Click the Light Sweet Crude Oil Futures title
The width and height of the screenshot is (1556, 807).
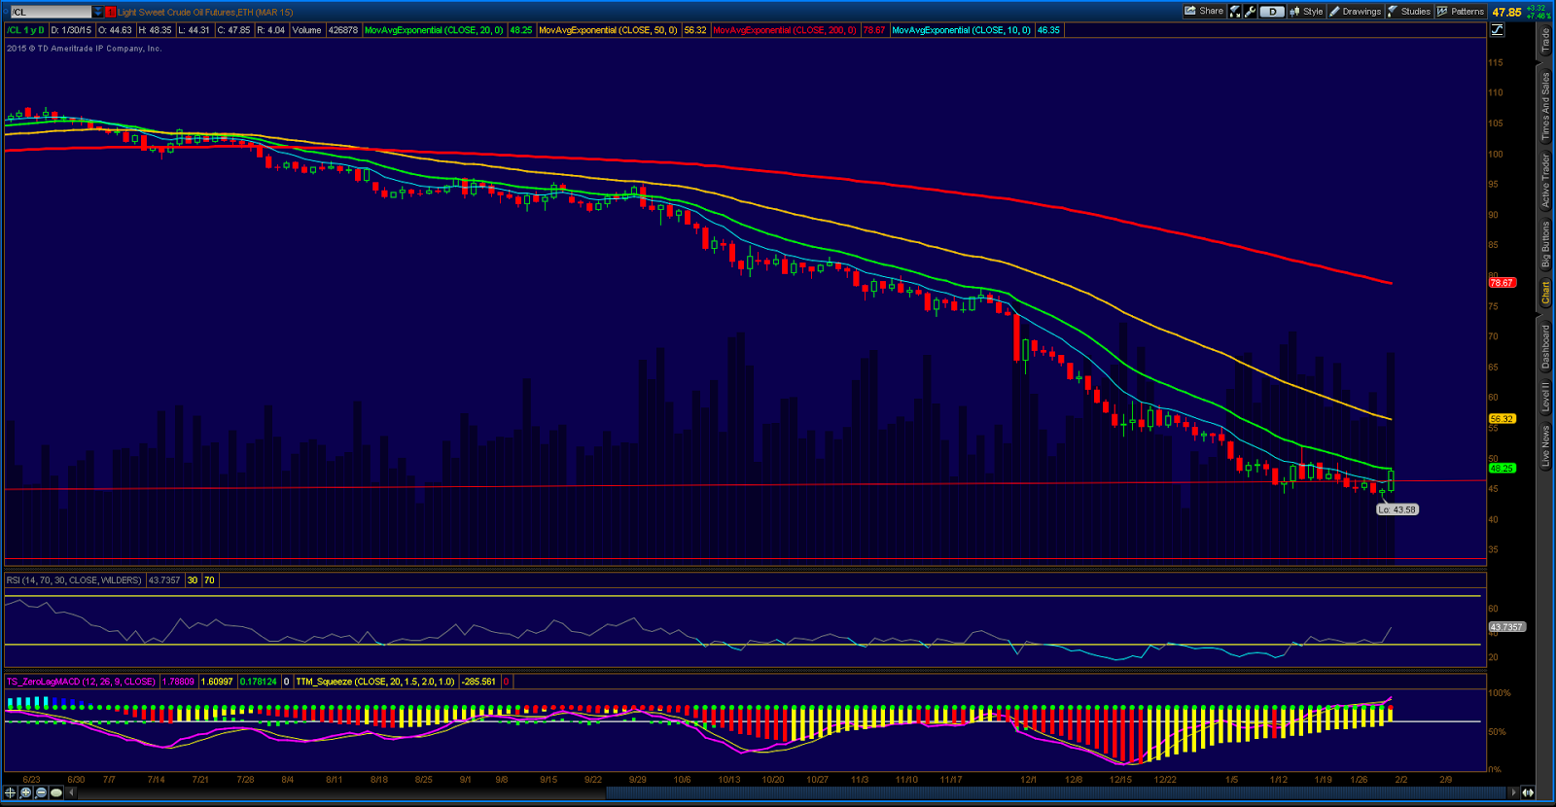click(205, 12)
